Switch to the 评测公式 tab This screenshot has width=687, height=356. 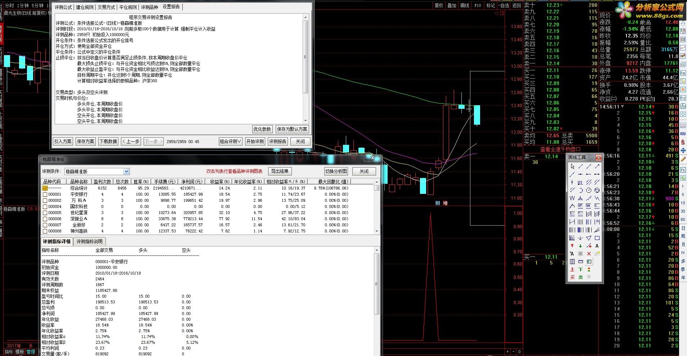[63, 7]
